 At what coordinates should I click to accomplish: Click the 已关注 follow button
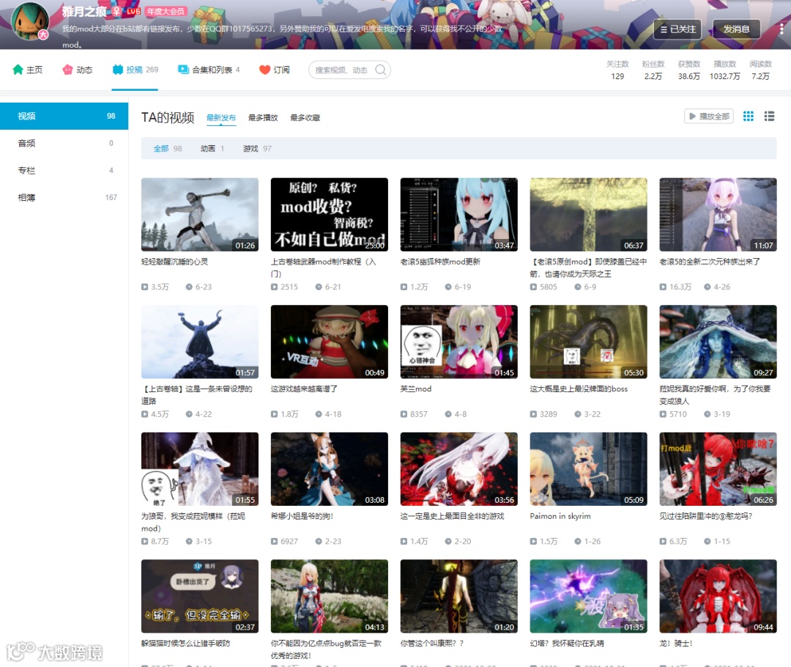pyautogui.click(x=678, y=29)
